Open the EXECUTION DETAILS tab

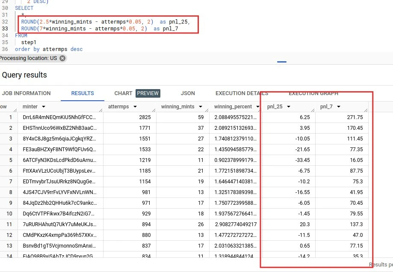coord(242,93)
